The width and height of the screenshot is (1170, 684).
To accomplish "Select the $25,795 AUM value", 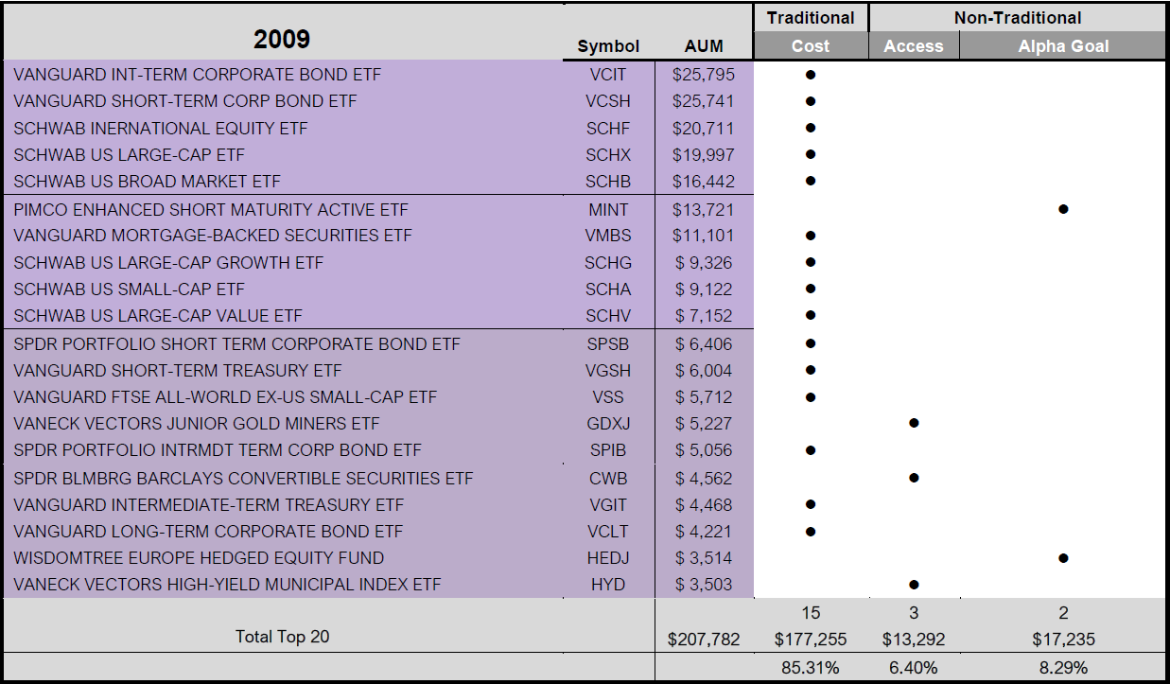I will (x=703, y=74).
